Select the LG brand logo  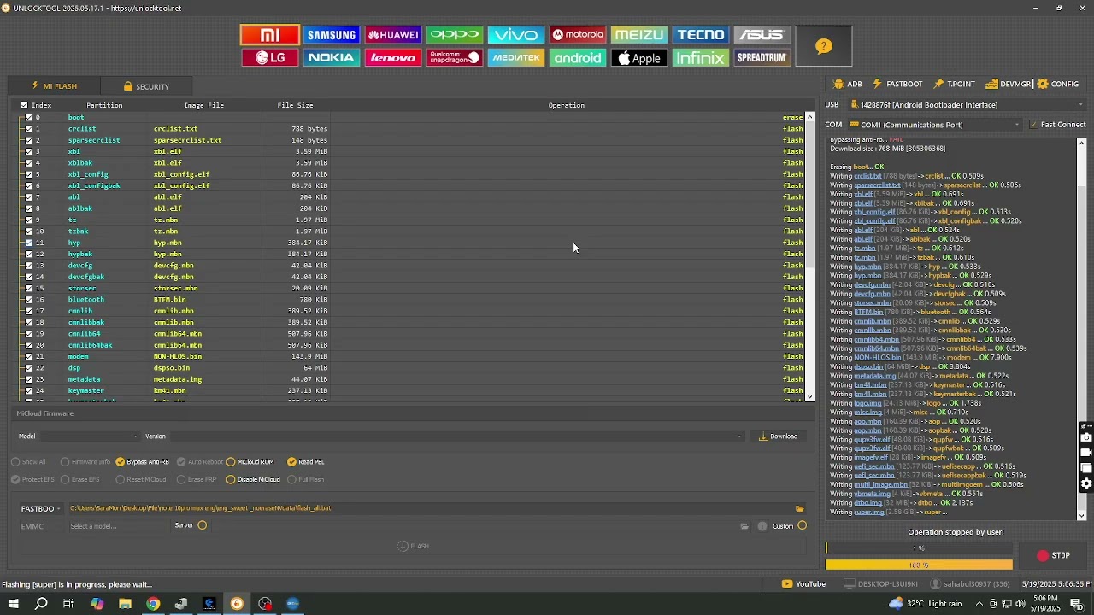270,58
